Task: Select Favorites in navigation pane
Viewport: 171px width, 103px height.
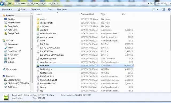Action: point(10,16)
